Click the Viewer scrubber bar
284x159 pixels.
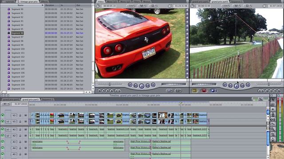142,80
